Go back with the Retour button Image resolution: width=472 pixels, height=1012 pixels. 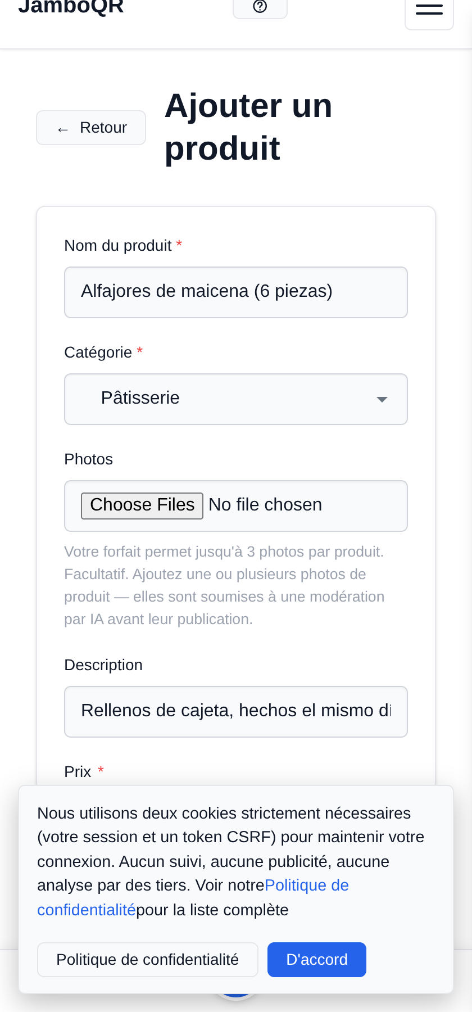(91, 128)
